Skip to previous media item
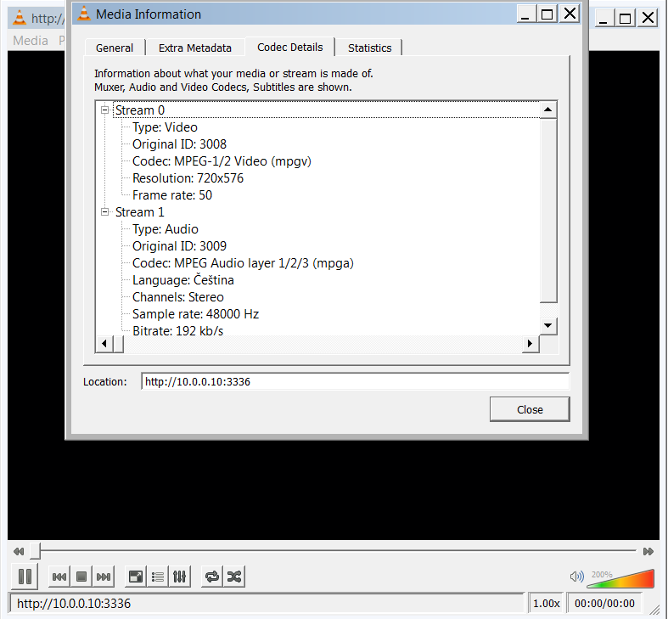 59,577
